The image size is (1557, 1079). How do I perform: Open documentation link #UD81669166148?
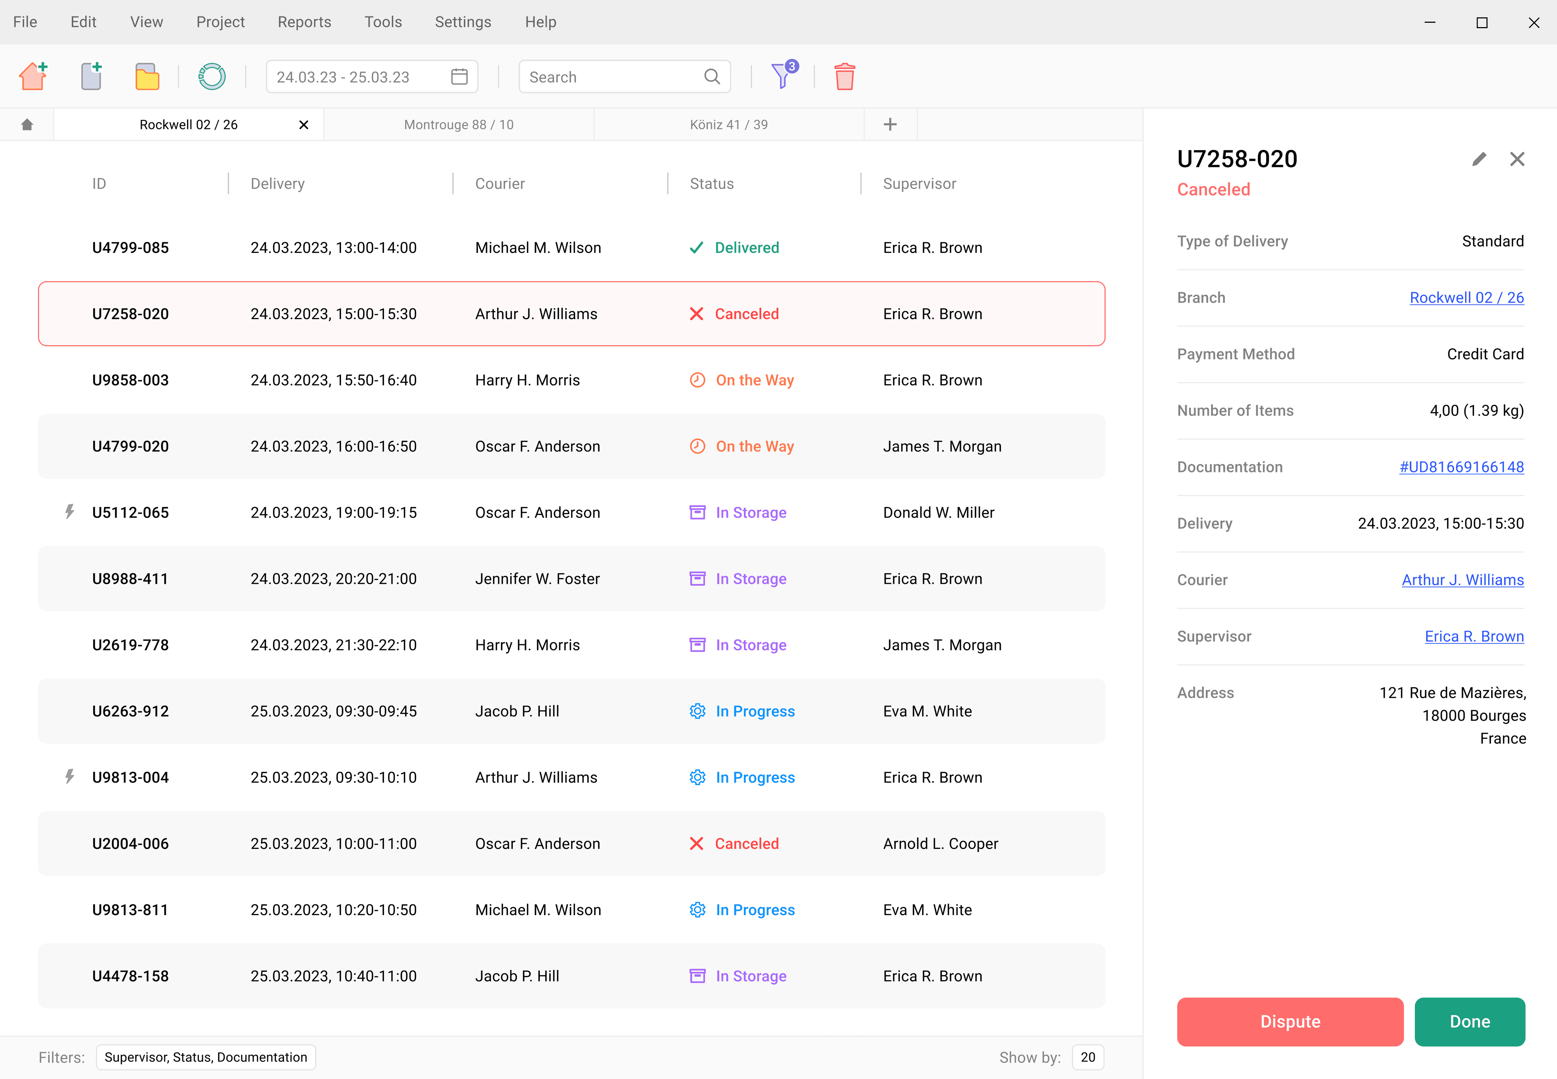(1462, 467)
